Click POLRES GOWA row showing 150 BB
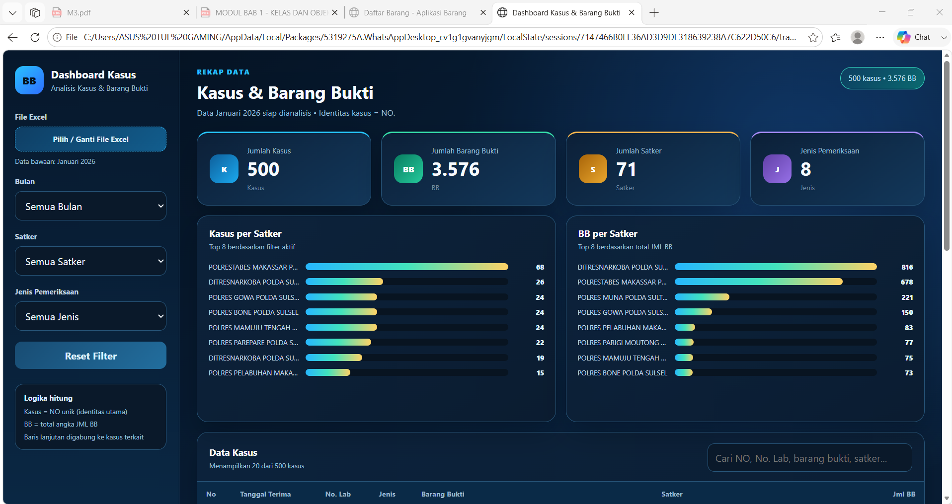The image size is (952, 504). pos(745,312)
